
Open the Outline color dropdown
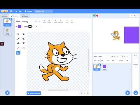pyautogui.click(x=31, y=27)
